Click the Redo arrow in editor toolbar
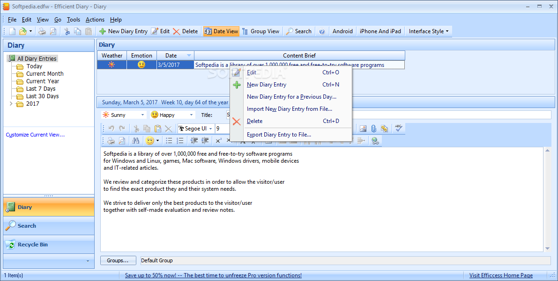 click(x=122, y=129)
